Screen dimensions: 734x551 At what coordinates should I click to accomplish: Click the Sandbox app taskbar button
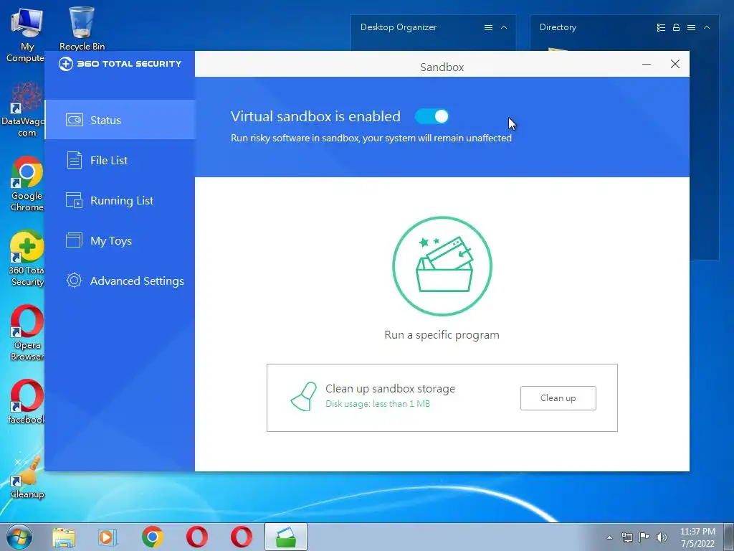pyautogui.click(x=286, y=537)
